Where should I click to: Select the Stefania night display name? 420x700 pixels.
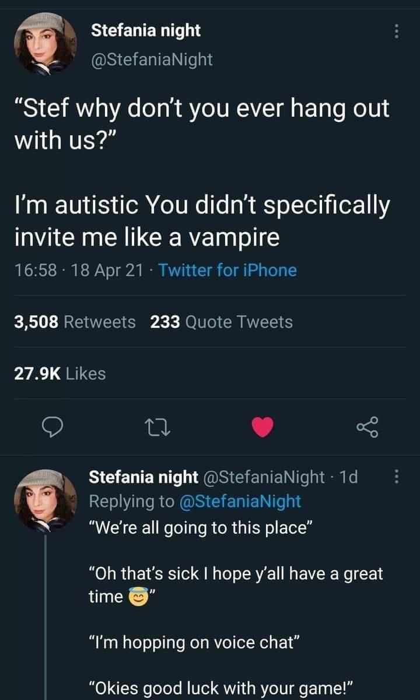pos(145,30)
